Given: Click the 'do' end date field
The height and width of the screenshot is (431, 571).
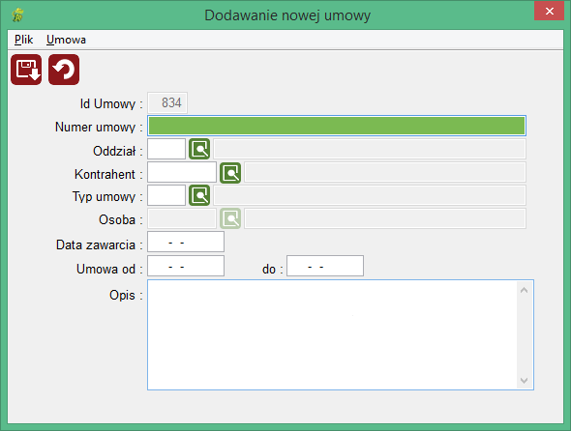Looking at the screenshot, I should point(325,266).
